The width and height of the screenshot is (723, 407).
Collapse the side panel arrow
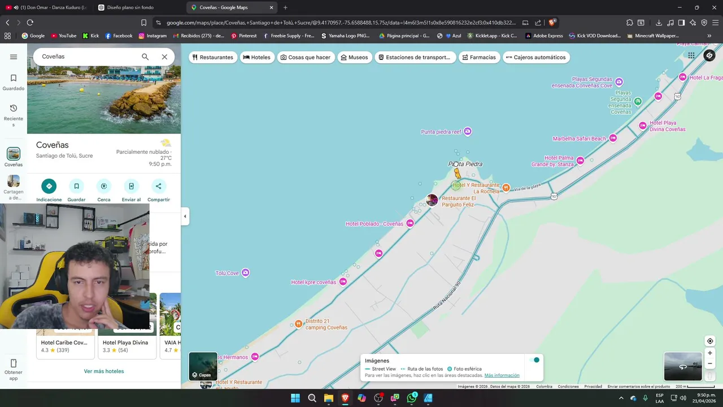coord(185,216)
